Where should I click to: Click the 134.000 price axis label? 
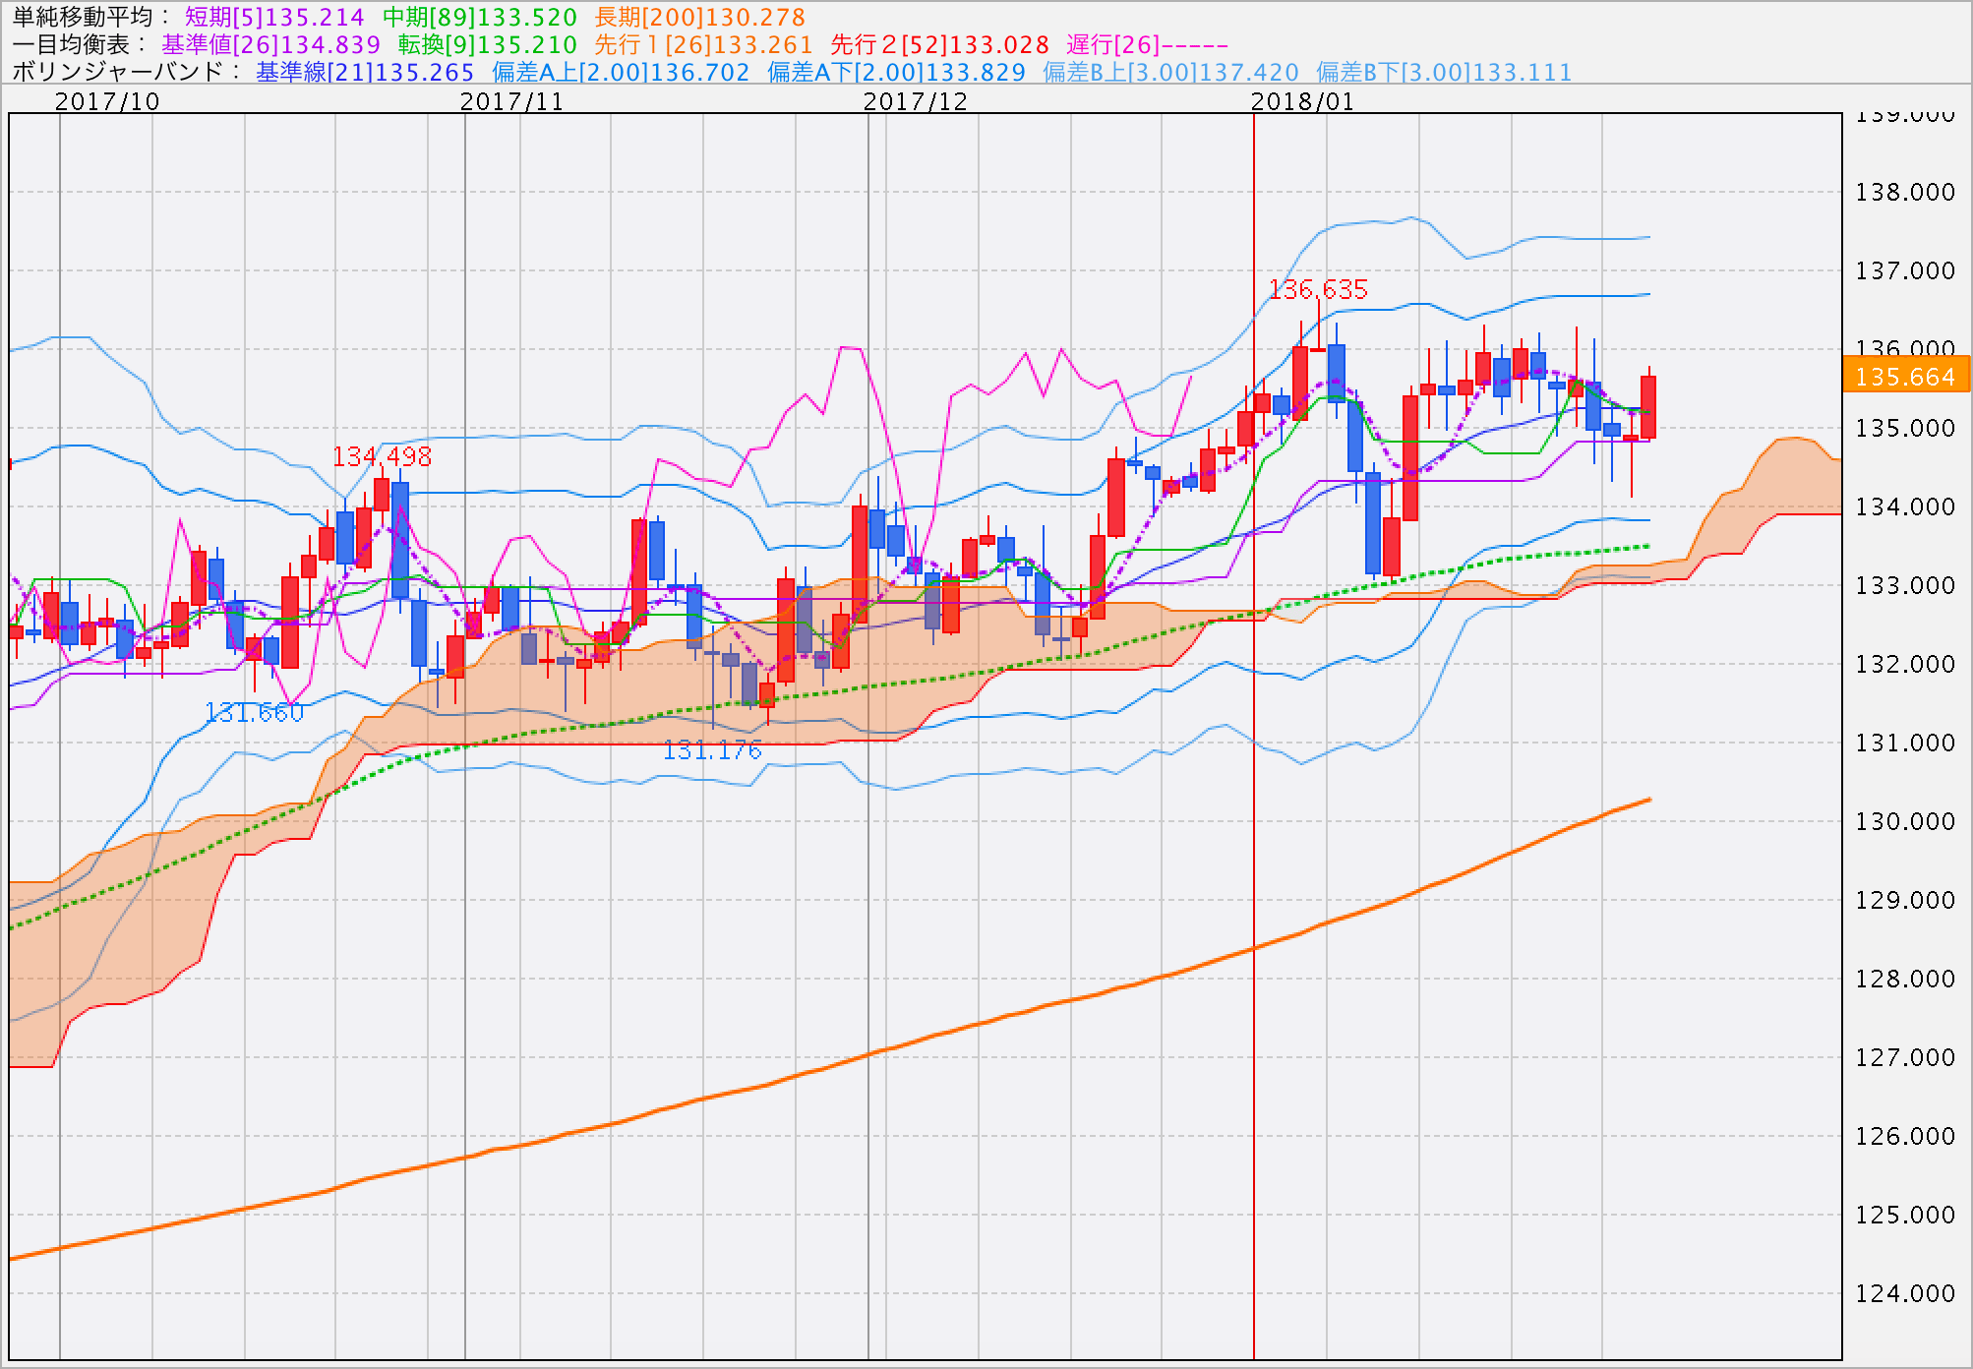1905,506
